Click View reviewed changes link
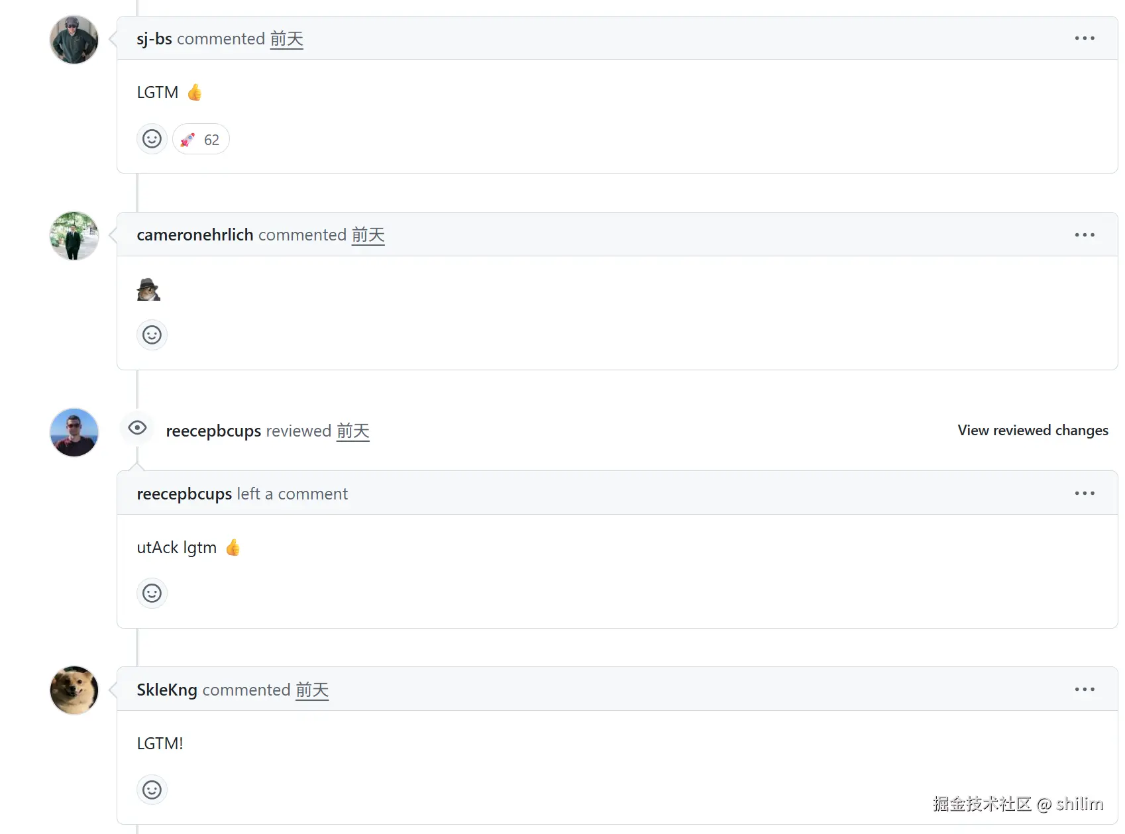Screen dimensions: 1125x834 click(x=1032, y=431)
